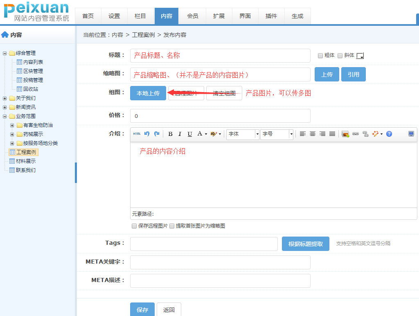Enable the 粗体 bold title checkbox

click(x=320, y=56)
